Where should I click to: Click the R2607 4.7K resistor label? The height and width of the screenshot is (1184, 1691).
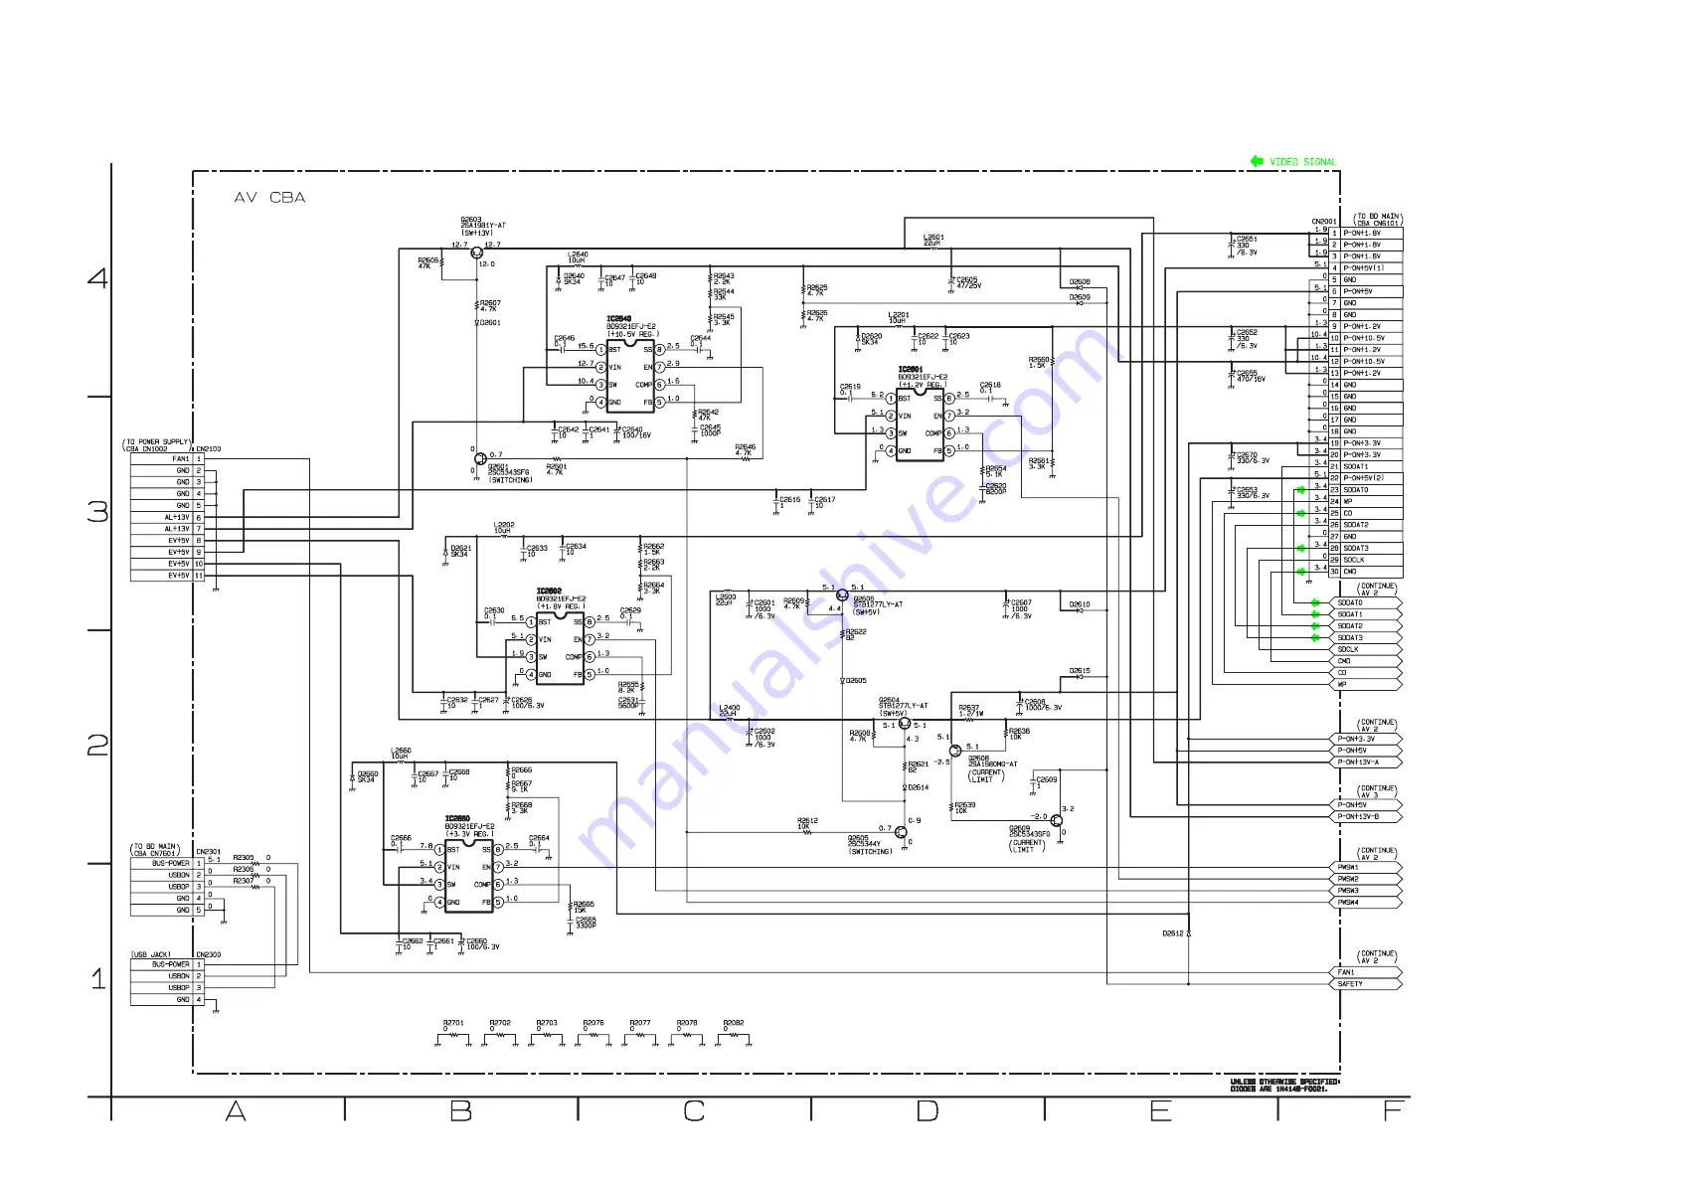click(491, 306)
